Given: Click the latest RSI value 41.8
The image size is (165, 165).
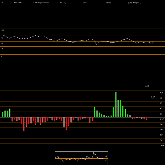Looking at the screenshot, I should [x=151, y=43].
